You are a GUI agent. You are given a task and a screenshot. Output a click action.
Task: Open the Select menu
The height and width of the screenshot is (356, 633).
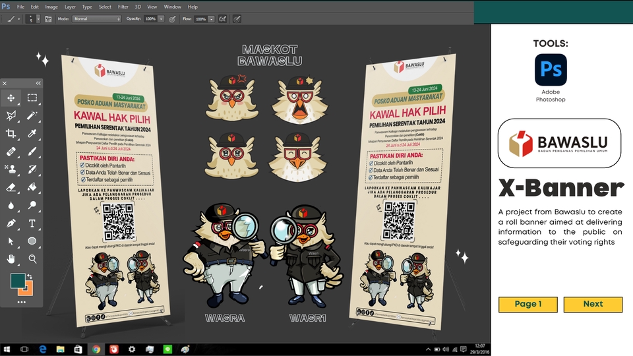[x=105, y=7]
